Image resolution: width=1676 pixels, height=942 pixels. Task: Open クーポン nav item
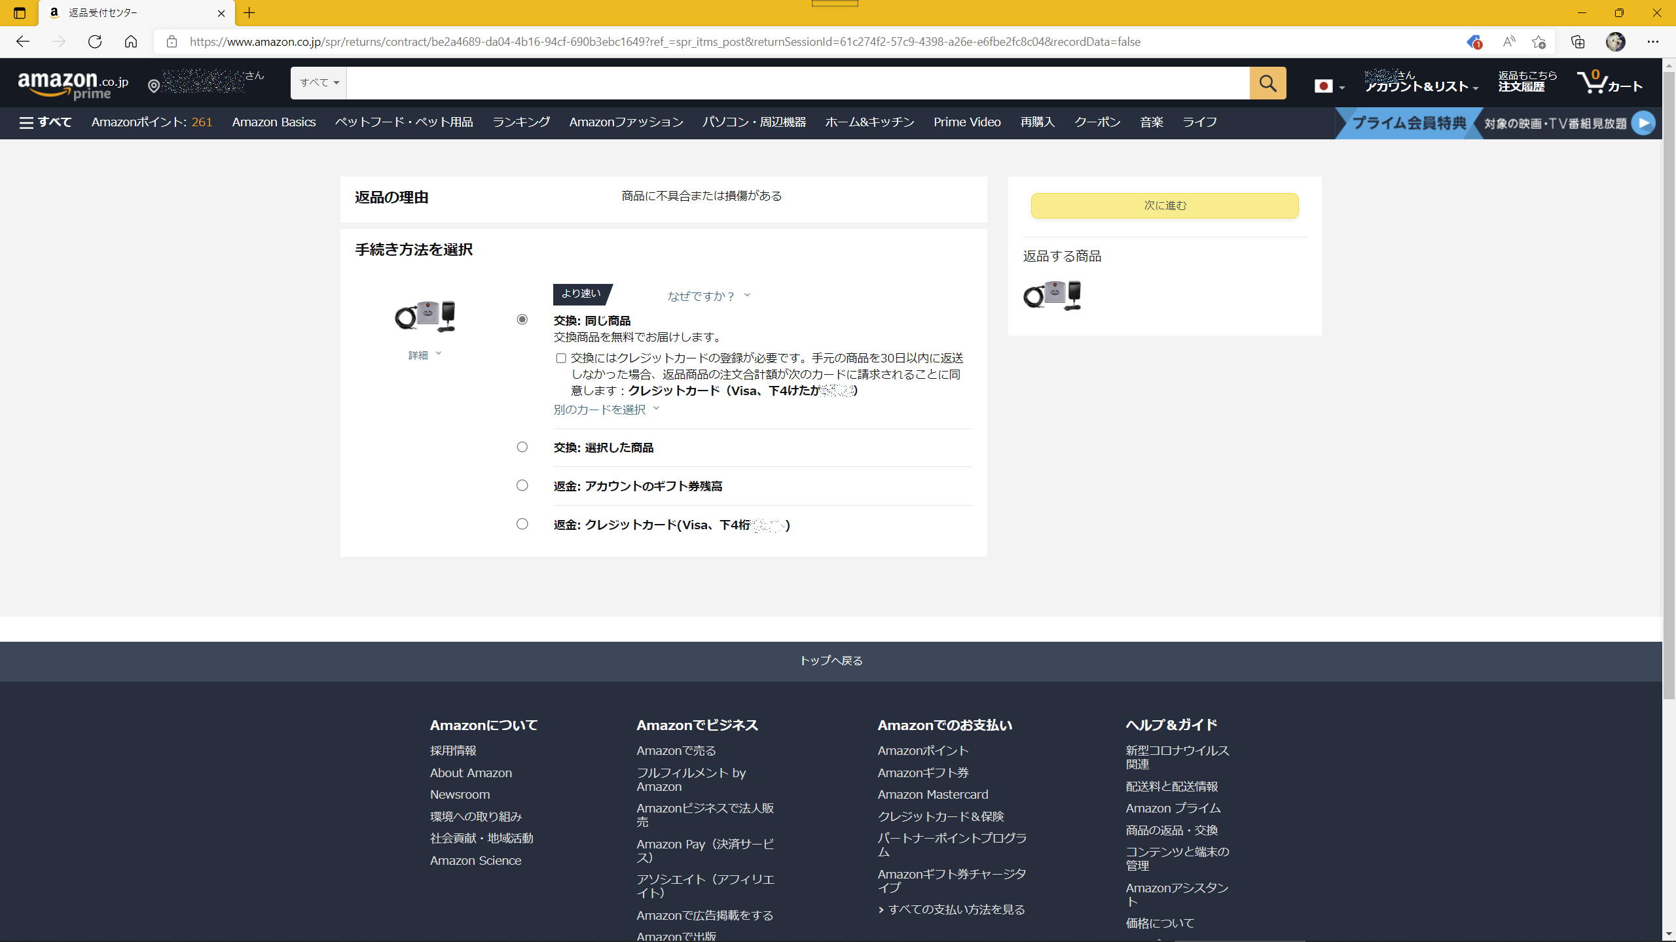1097,122
